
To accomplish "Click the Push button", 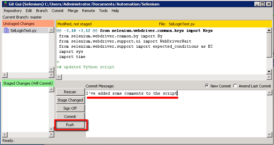I will coord(70,125).
